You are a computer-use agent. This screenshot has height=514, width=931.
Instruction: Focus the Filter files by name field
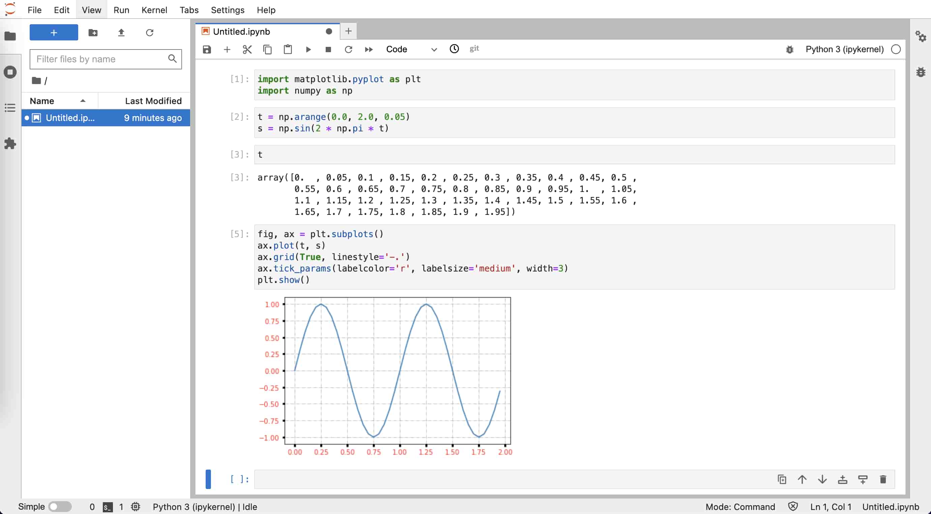coord(106,59)
